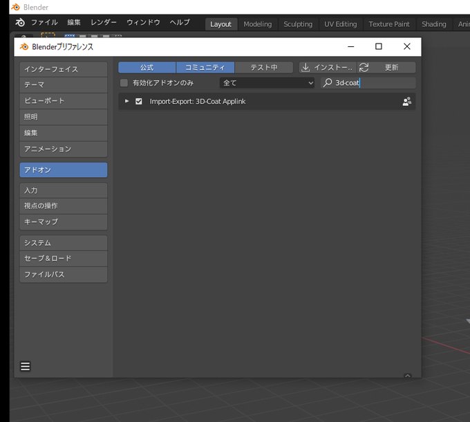The image size is (470, 422).
Task: Open the ファイル menu
Action: click(44, 23)
